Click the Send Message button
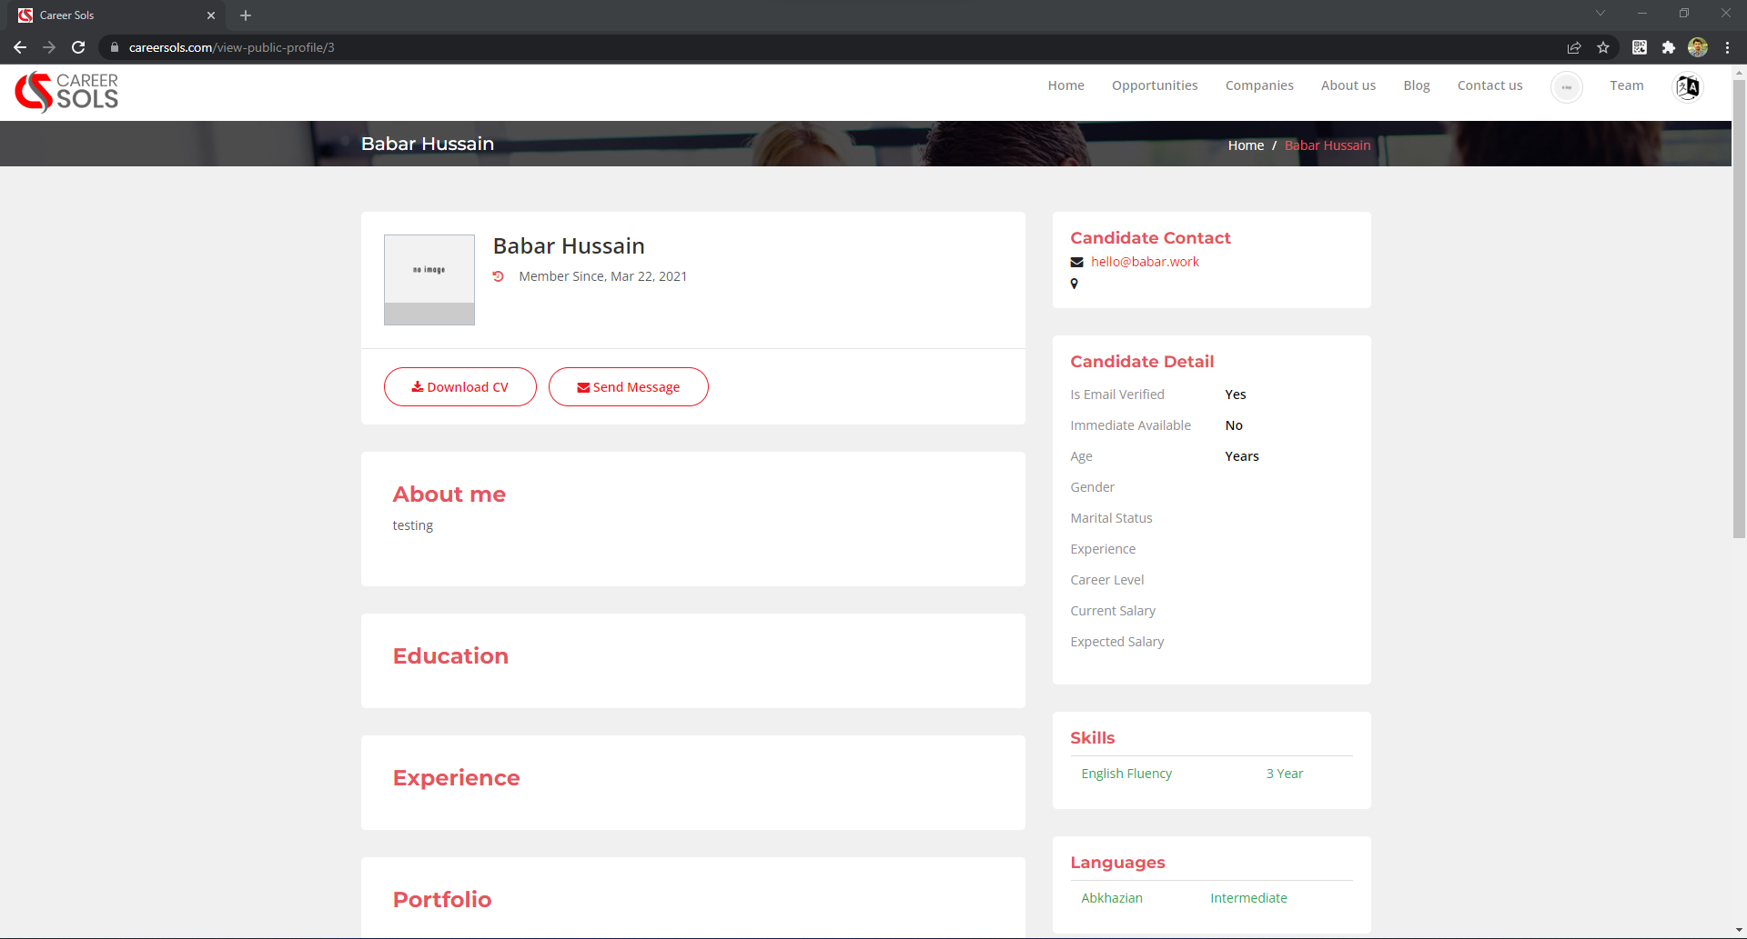Image resolution: width=1747 pixels, height=939 pixels. pos(628,387)
